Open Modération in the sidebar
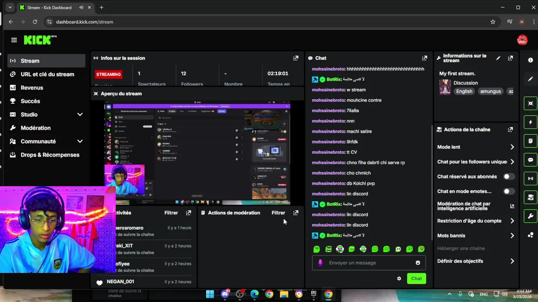 [46, 128]
